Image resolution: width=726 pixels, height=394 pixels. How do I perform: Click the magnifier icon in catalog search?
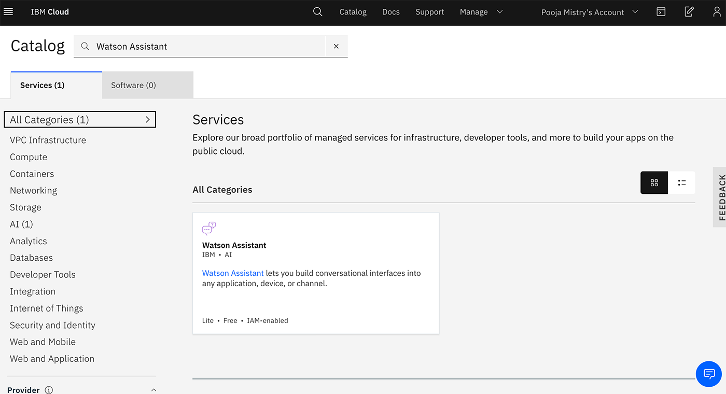[85, 46]
